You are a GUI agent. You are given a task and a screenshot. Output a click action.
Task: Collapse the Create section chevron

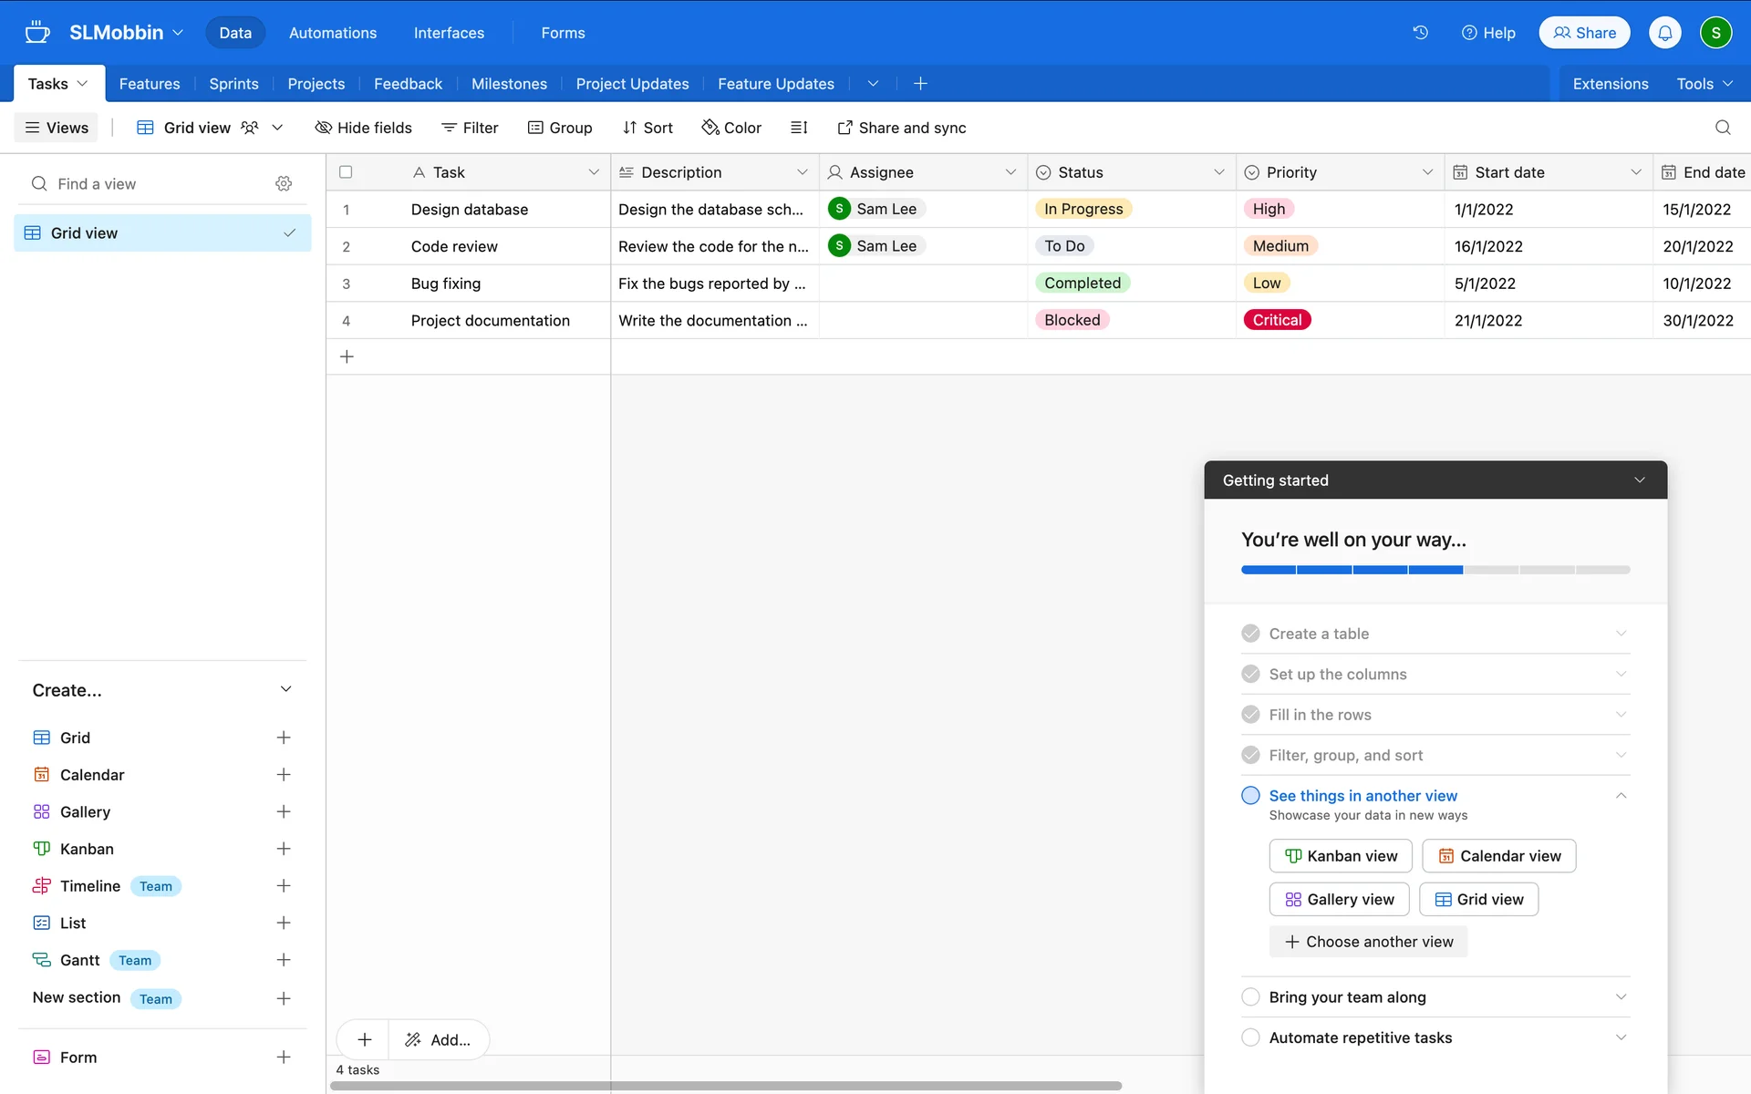tap(285, 690)
